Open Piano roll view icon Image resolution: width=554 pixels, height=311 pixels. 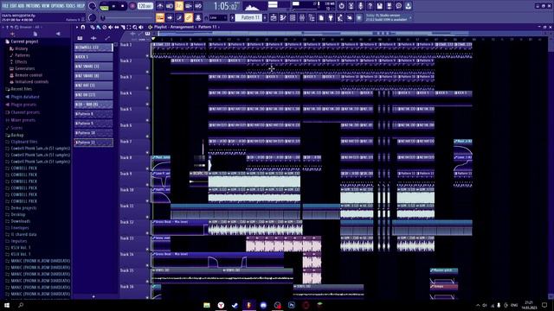pos(283,17)
